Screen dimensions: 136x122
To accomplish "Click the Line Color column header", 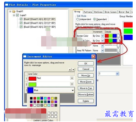I will tap(51, 74).
